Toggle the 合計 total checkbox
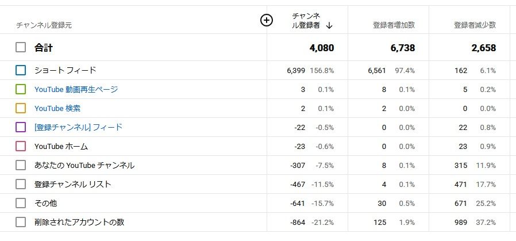 [x=21, y=47]
